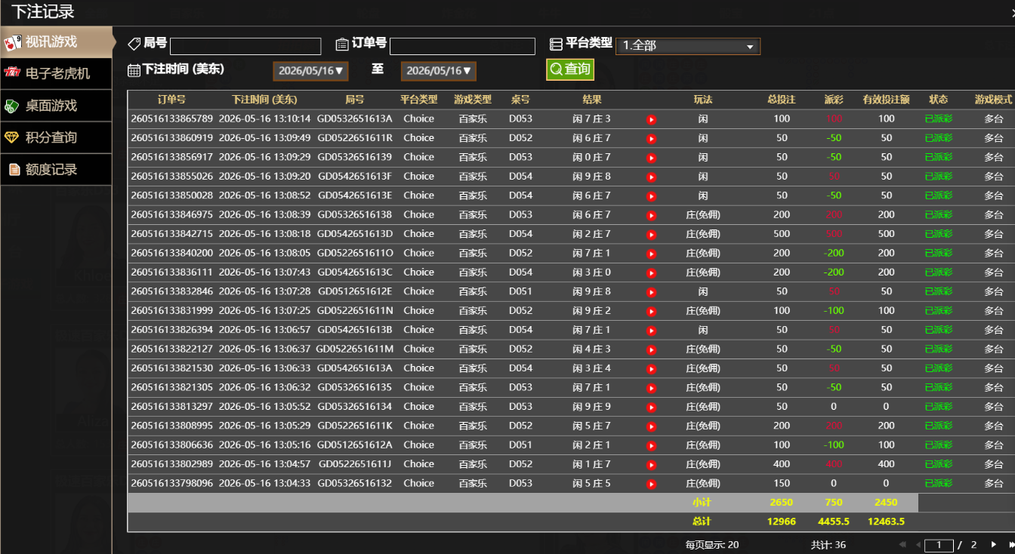Jump to the first page arrow

pyautogui.click(x=902, y=544)
